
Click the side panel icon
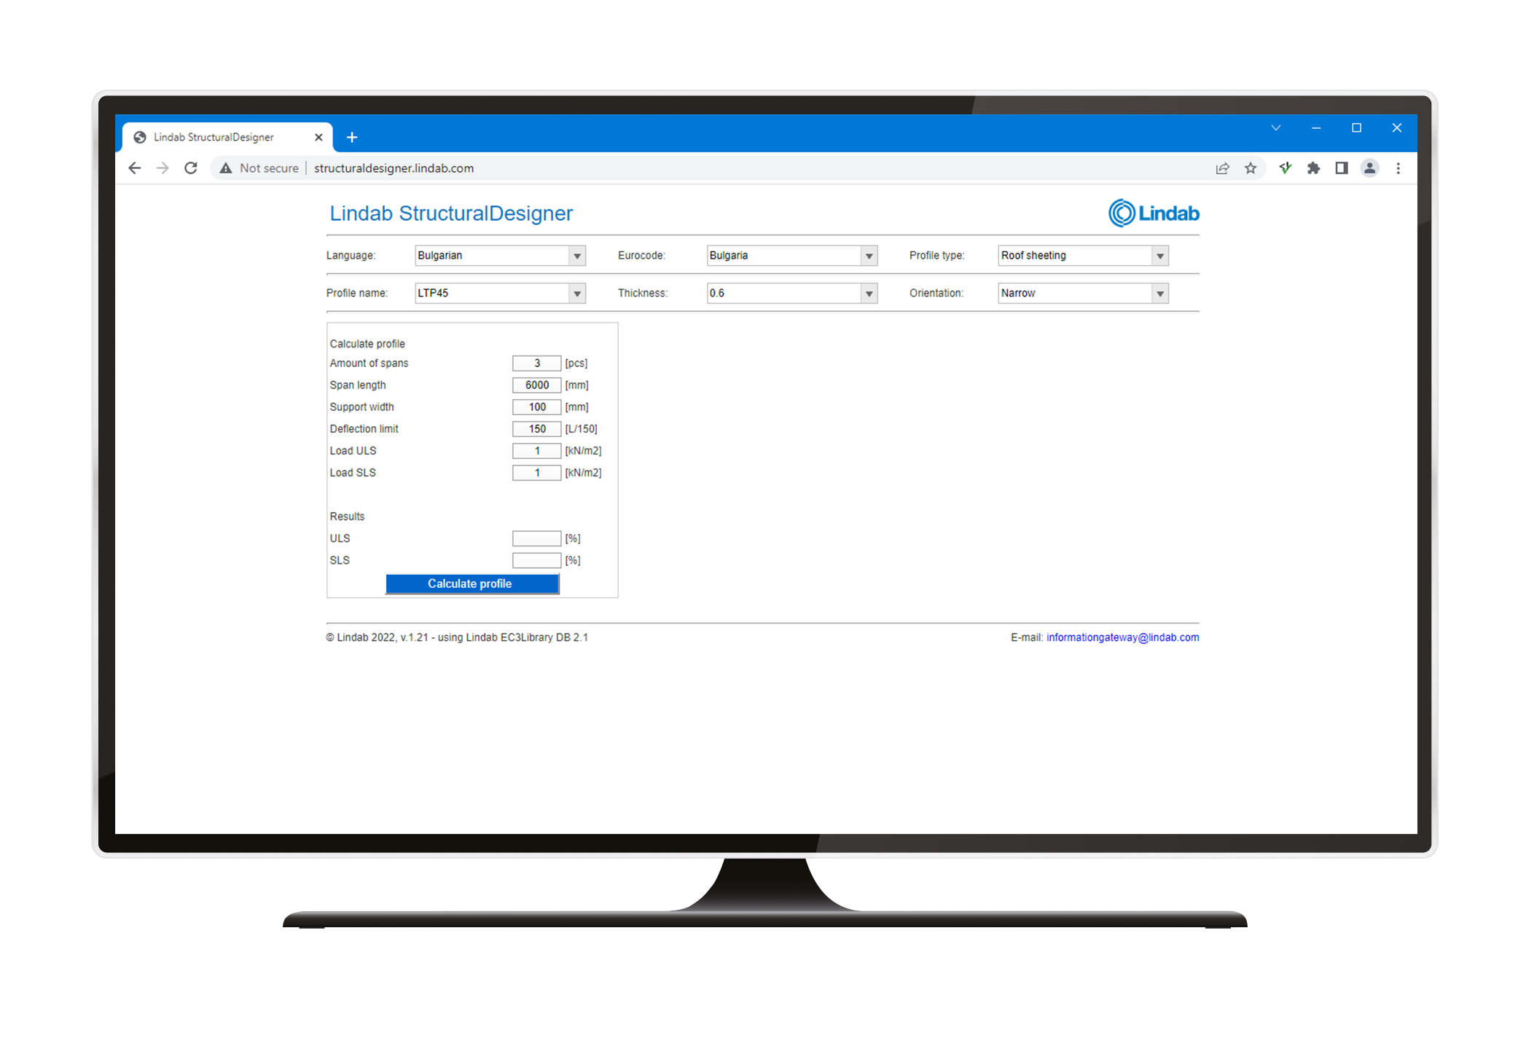point(1341,168)
